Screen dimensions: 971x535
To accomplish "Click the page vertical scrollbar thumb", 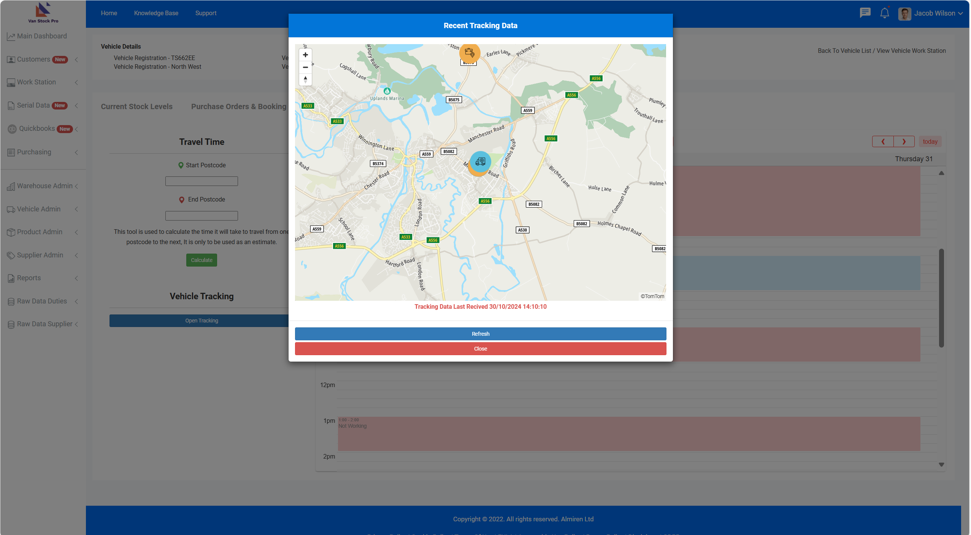I will pos(941,298).
